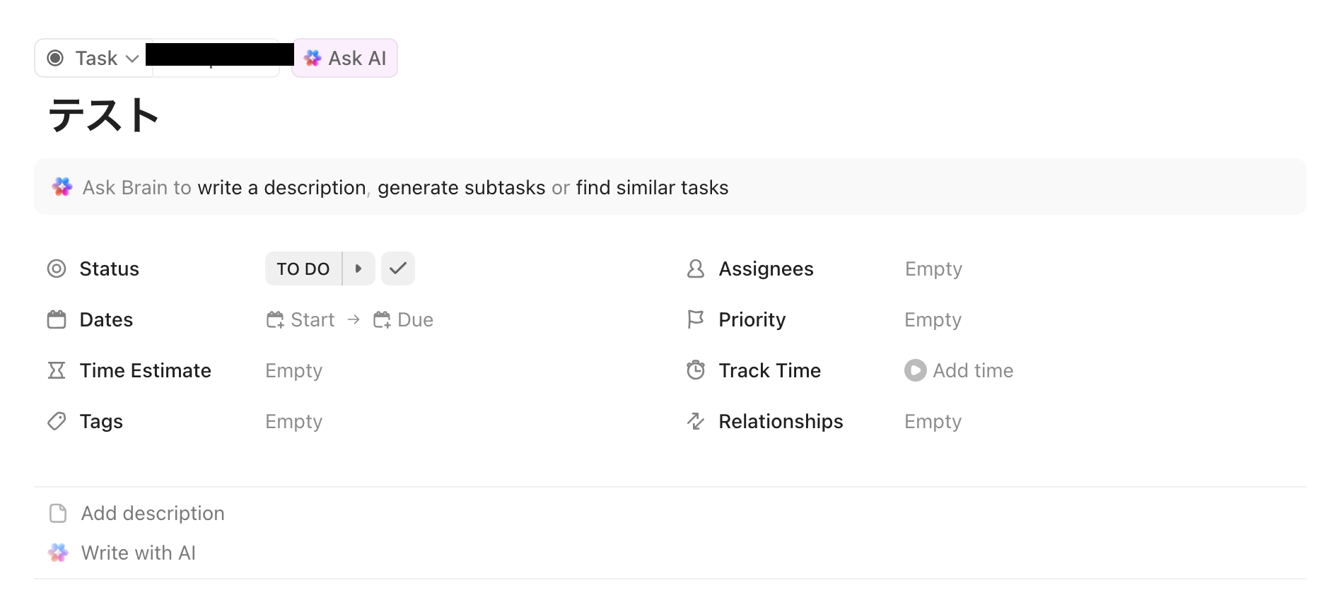Click the Add description document icon
Viewport: 1342px width, 602px height.
click(x=58, y=513)
